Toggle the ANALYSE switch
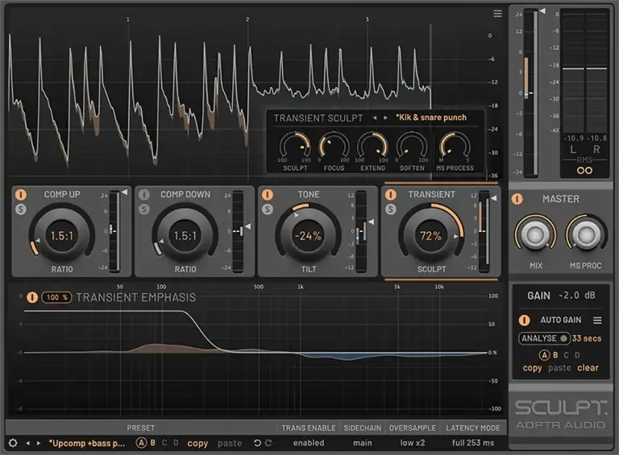Screen dimensions: 619x455 coord(544,338)
